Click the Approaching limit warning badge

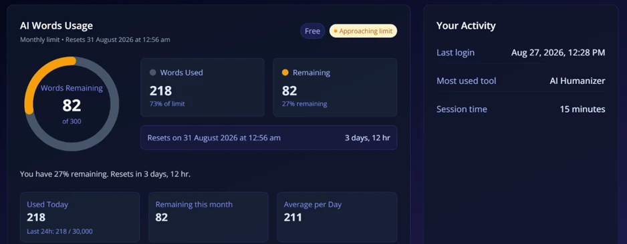click(363, 31)
